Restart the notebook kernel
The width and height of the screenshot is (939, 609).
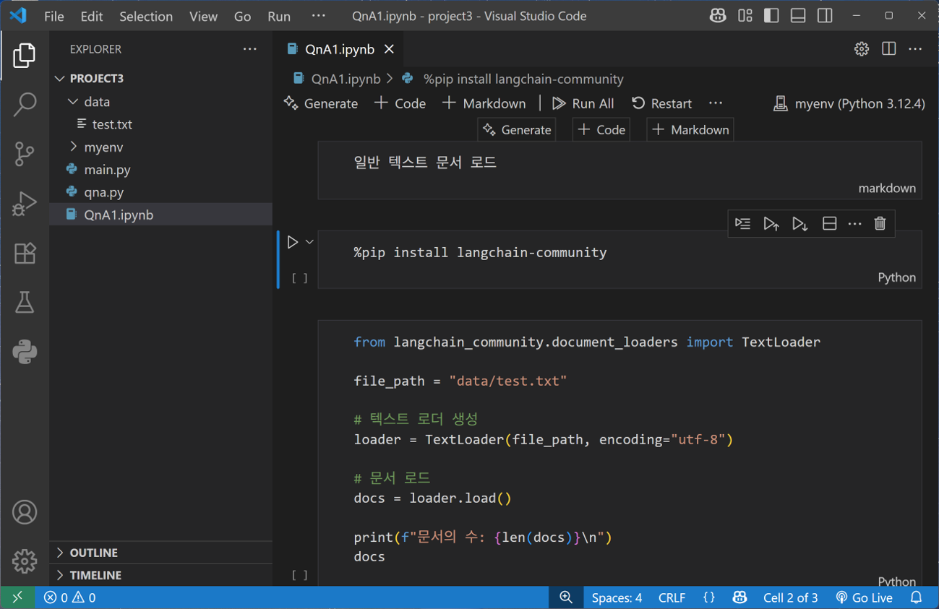[661, 103]
